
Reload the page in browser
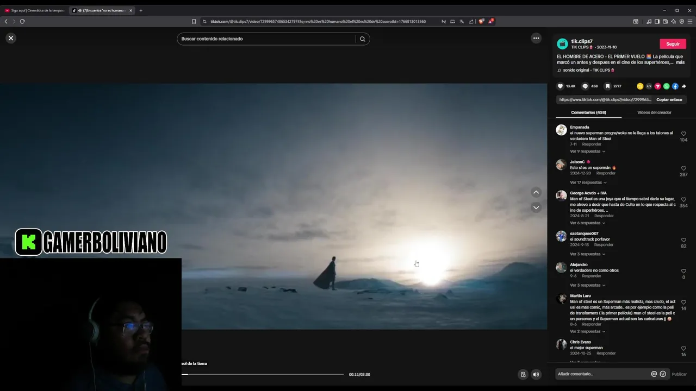pyautogui.click(x=22, y=21)
